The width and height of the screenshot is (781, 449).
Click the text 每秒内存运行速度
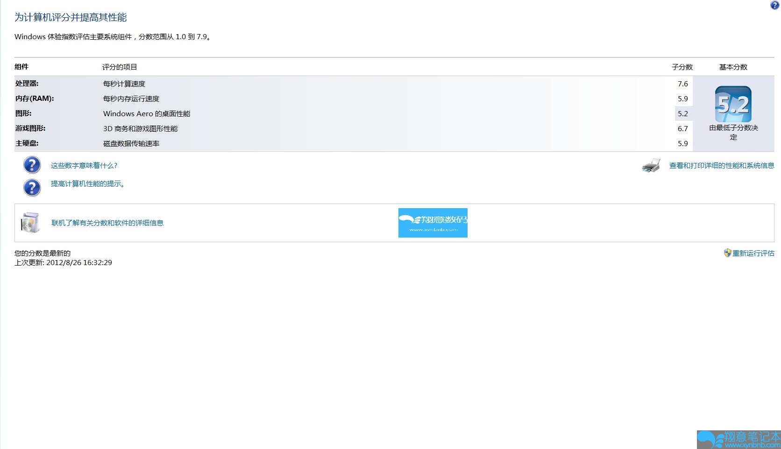(x=131, y=98)
